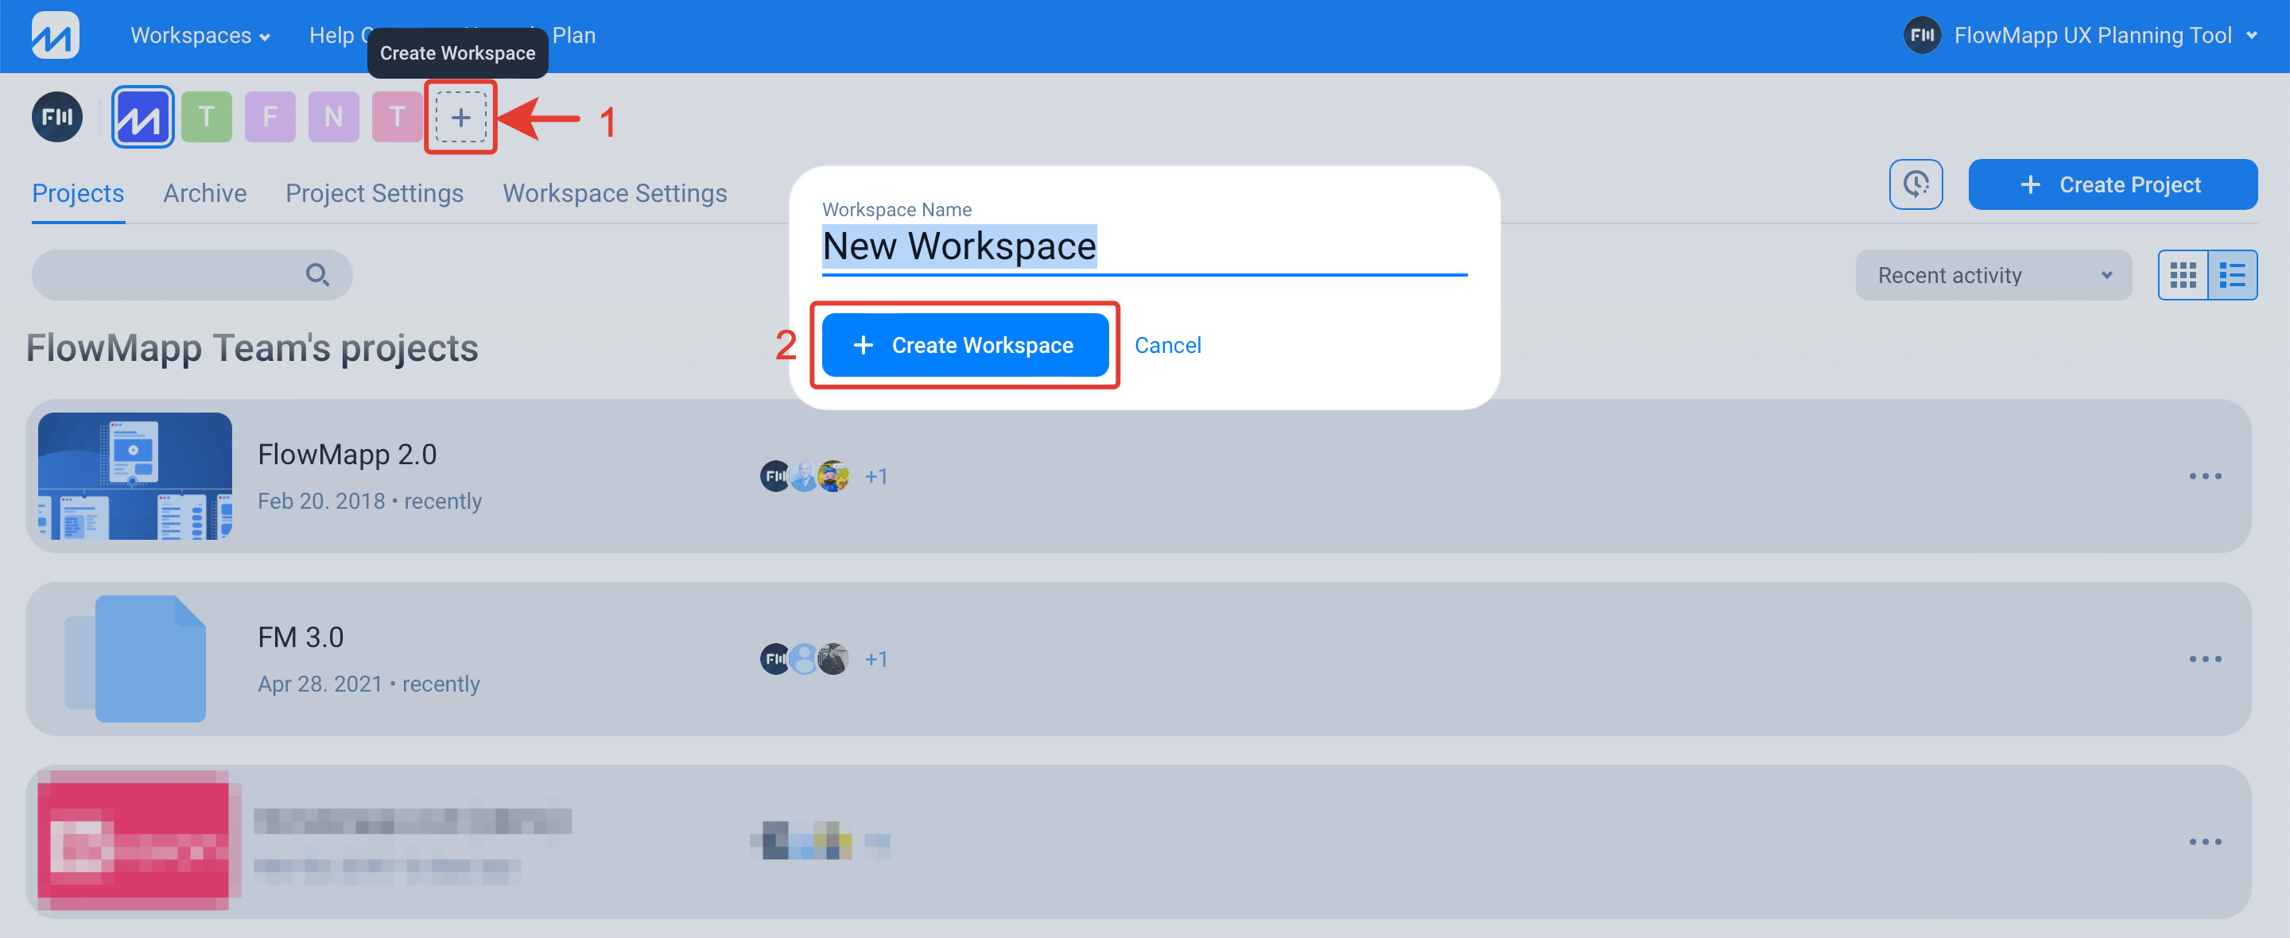
Task: View +1 more members on FlowMapp 2.0
Action: point(875,477)
